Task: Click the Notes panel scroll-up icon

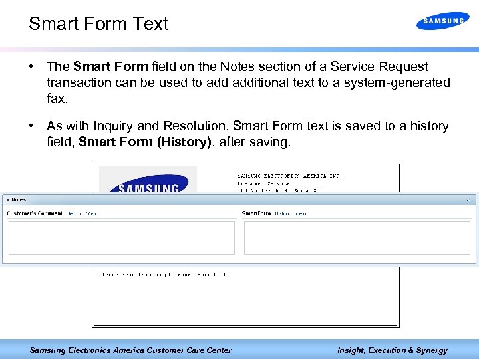Action: pyautogui.click(x=468, y=200)
